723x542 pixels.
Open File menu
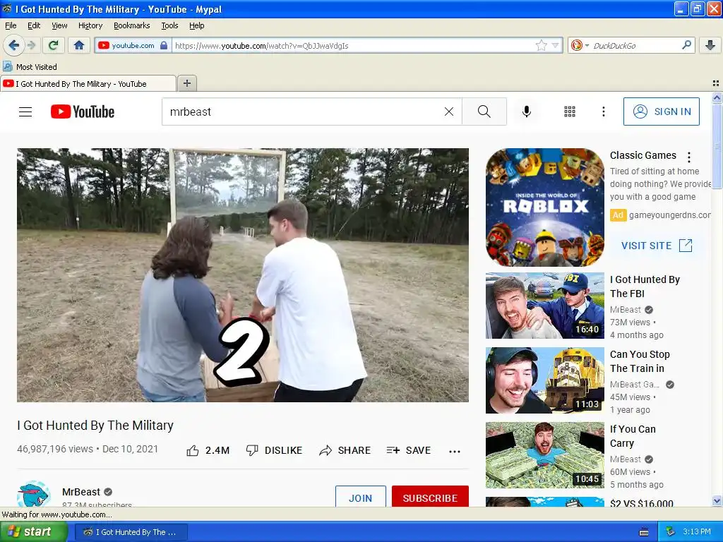(x=11, y=25)
